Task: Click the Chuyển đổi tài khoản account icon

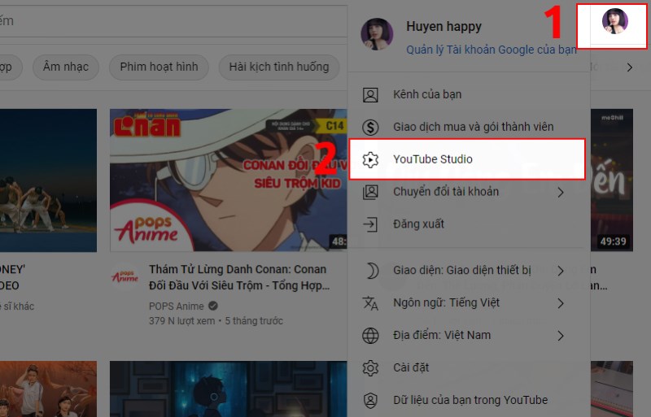Action: 370,192
